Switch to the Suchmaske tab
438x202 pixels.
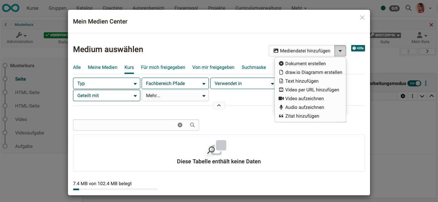254,67
